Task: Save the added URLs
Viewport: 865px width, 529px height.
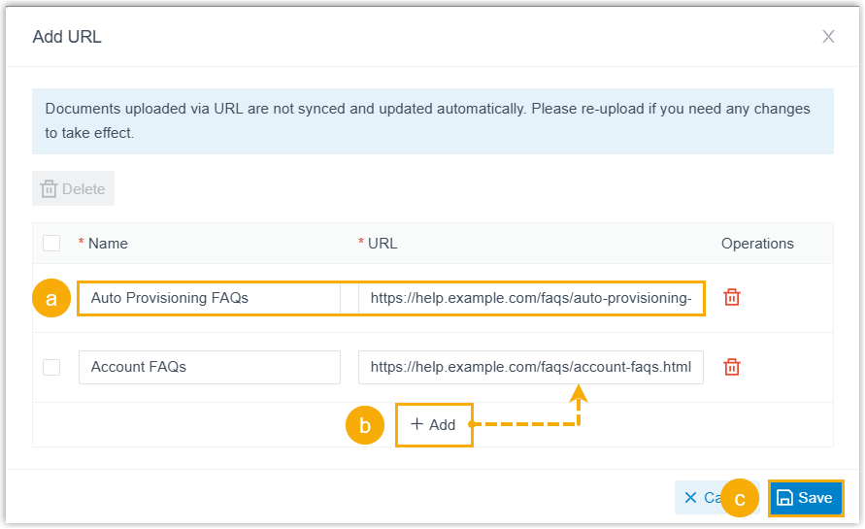Action: pyautogui.click(x=806, y=498)
